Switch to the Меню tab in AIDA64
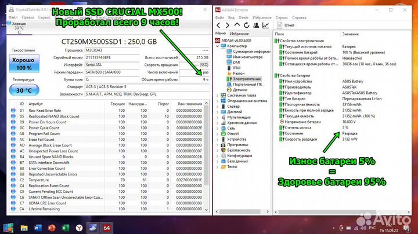This screenshot has width=418, height=234. [221, 33]
